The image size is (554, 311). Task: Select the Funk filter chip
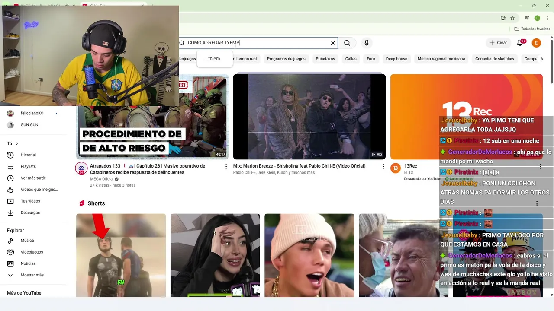(x=371, y=59)
